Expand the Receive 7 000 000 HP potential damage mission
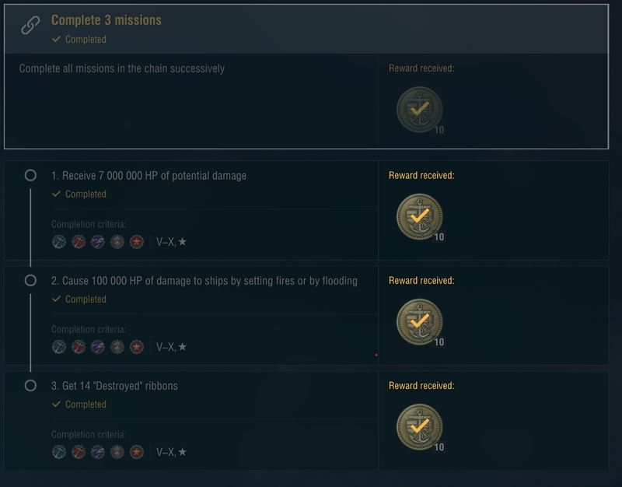 149,176
